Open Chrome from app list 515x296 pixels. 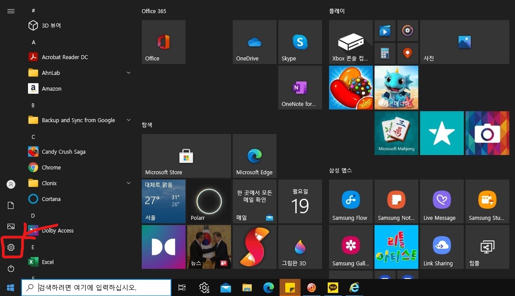81,167
